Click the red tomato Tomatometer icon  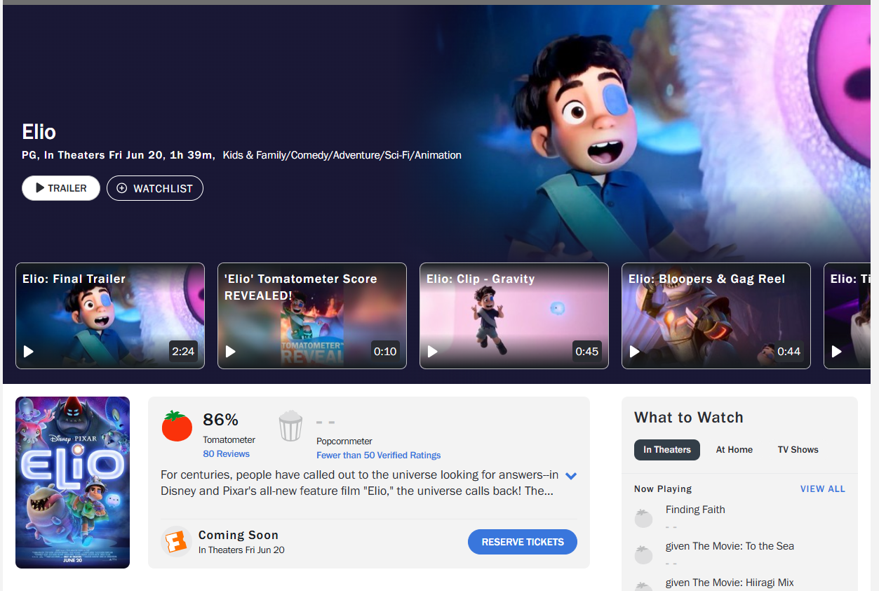177,426
